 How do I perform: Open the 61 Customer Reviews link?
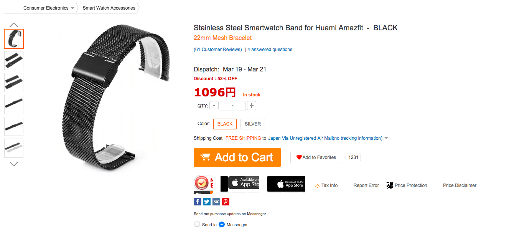click(x=218, y=50)
